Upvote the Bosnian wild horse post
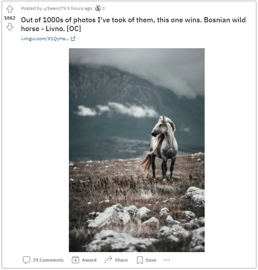This screenshot has height=270, width=258. (10, 9)
